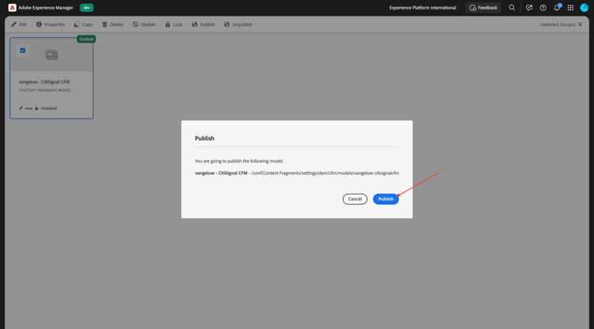Image resolution: width=594 pixels, height=329 pixels.
Task: Click Edit in the action toolbar
Action: (x=19, y=25)
